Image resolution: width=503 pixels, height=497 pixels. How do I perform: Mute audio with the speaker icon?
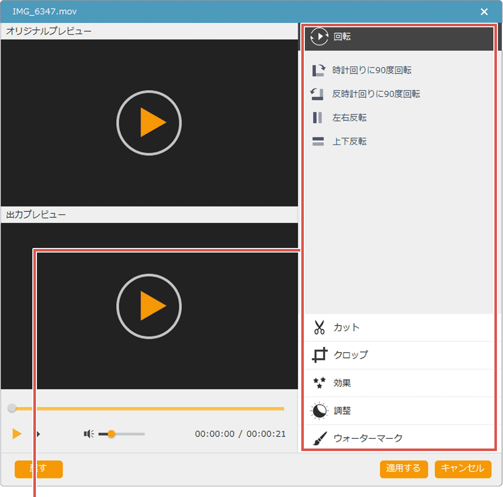pyautogui.click(x=89, y=434)
